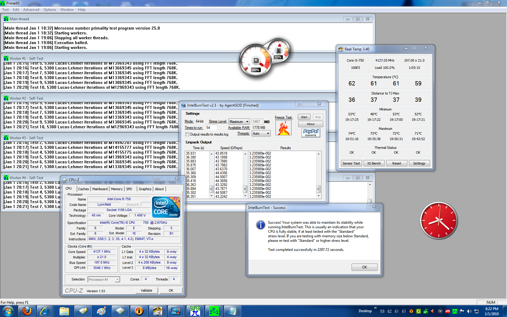The width and height of the screenshot is (507, 317).
Task: Click the Desktop toolbar label in taskbar
Action: [365, 311]
